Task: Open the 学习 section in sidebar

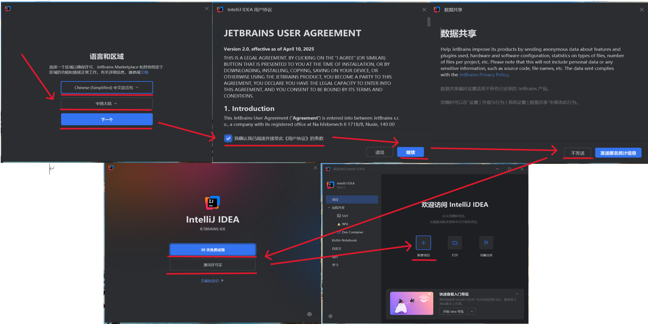Action: click(x=335, y=265)
